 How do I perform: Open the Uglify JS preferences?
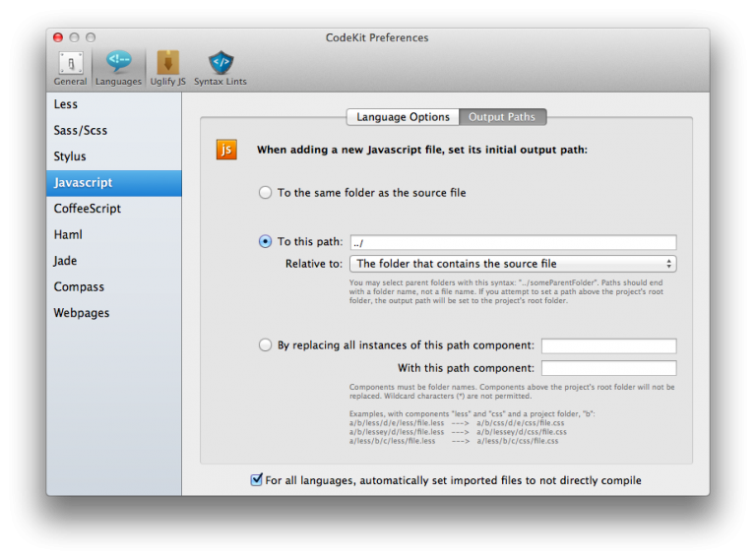tap(167, 69)
